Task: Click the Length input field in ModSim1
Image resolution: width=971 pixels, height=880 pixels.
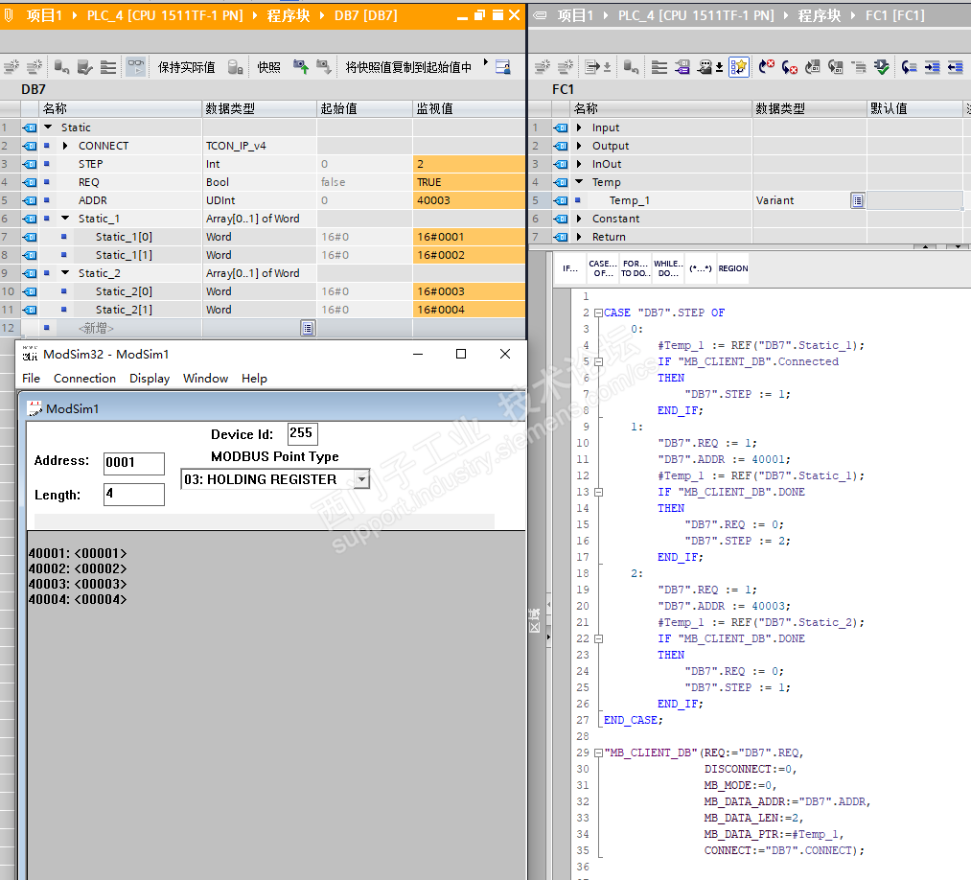Action: point(133,495)
